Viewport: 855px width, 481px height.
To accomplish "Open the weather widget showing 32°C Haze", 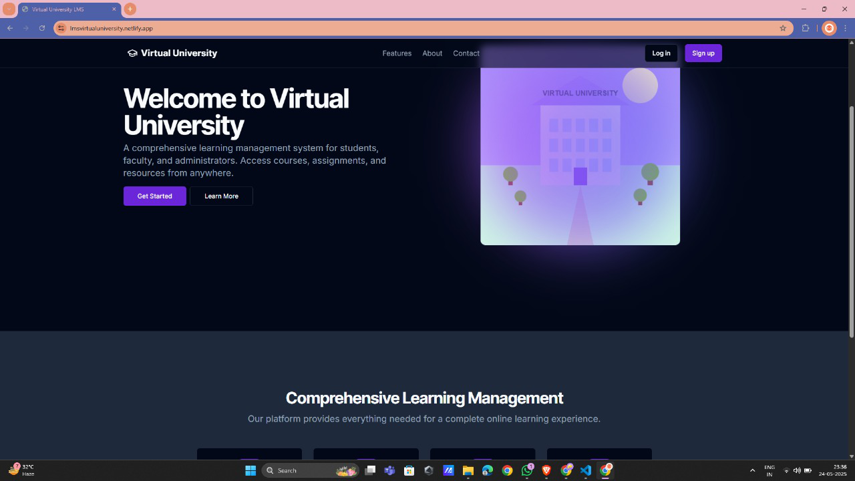I will point(21,470).
